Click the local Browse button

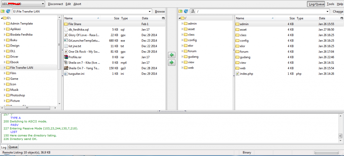[x=160, y=12]
